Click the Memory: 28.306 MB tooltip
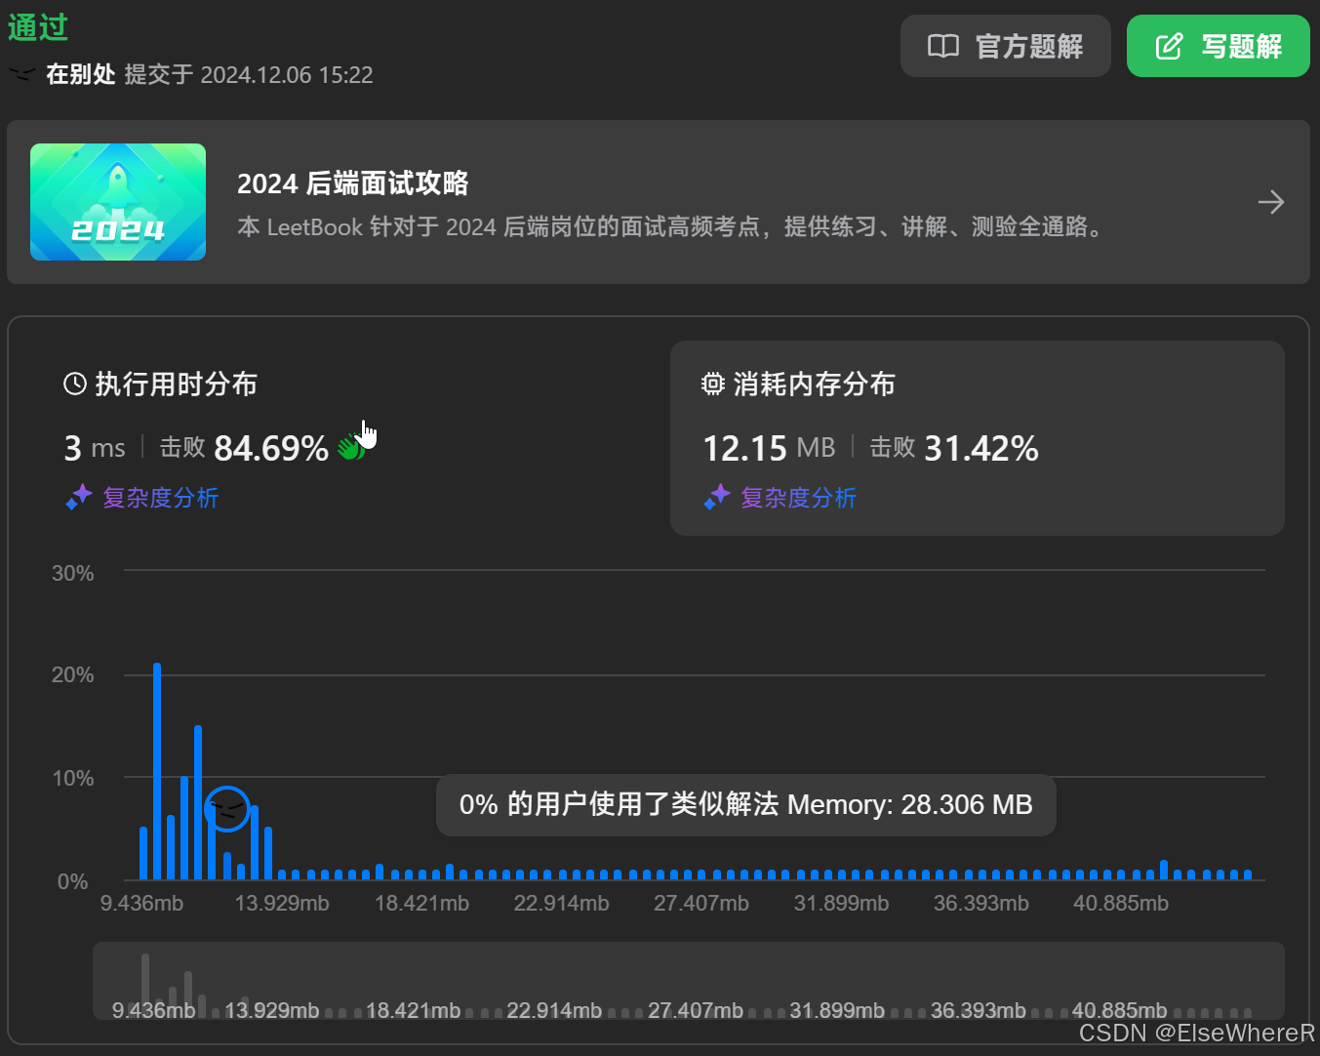The height and width of the screenshot is (1056, 1320). click(746, 804)
